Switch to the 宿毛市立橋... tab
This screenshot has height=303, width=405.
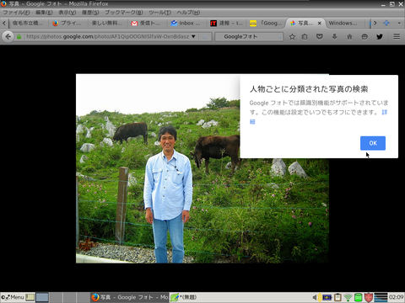point(28,23)
